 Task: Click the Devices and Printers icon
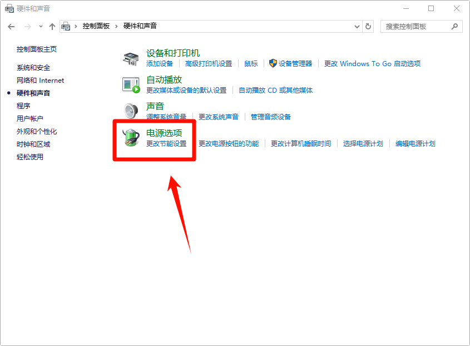pos(131,59)
